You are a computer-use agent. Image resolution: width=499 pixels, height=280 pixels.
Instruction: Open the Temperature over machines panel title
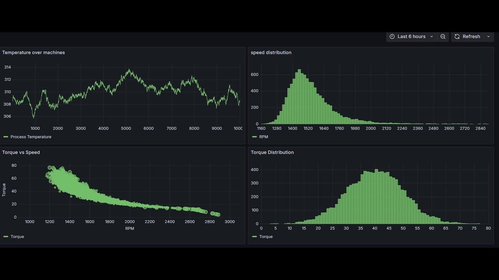click(34, 52)
